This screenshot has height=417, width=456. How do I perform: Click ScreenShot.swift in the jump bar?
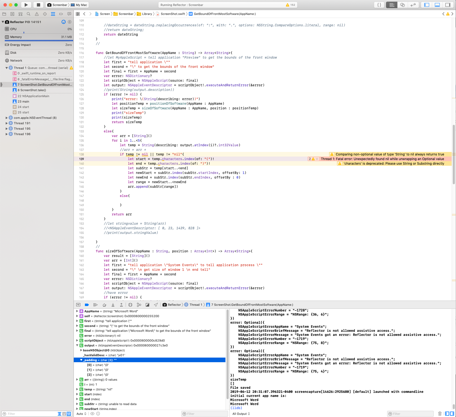(x=171, y=14)
